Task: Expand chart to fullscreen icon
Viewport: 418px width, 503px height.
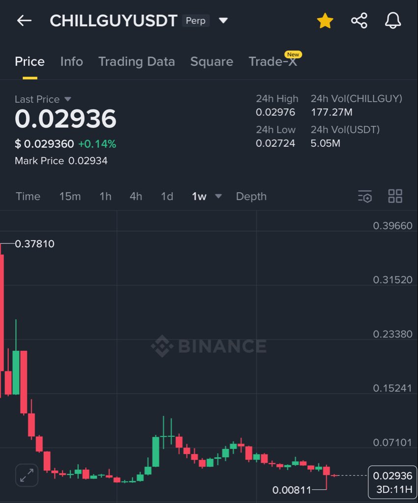Action: (27, 475)
